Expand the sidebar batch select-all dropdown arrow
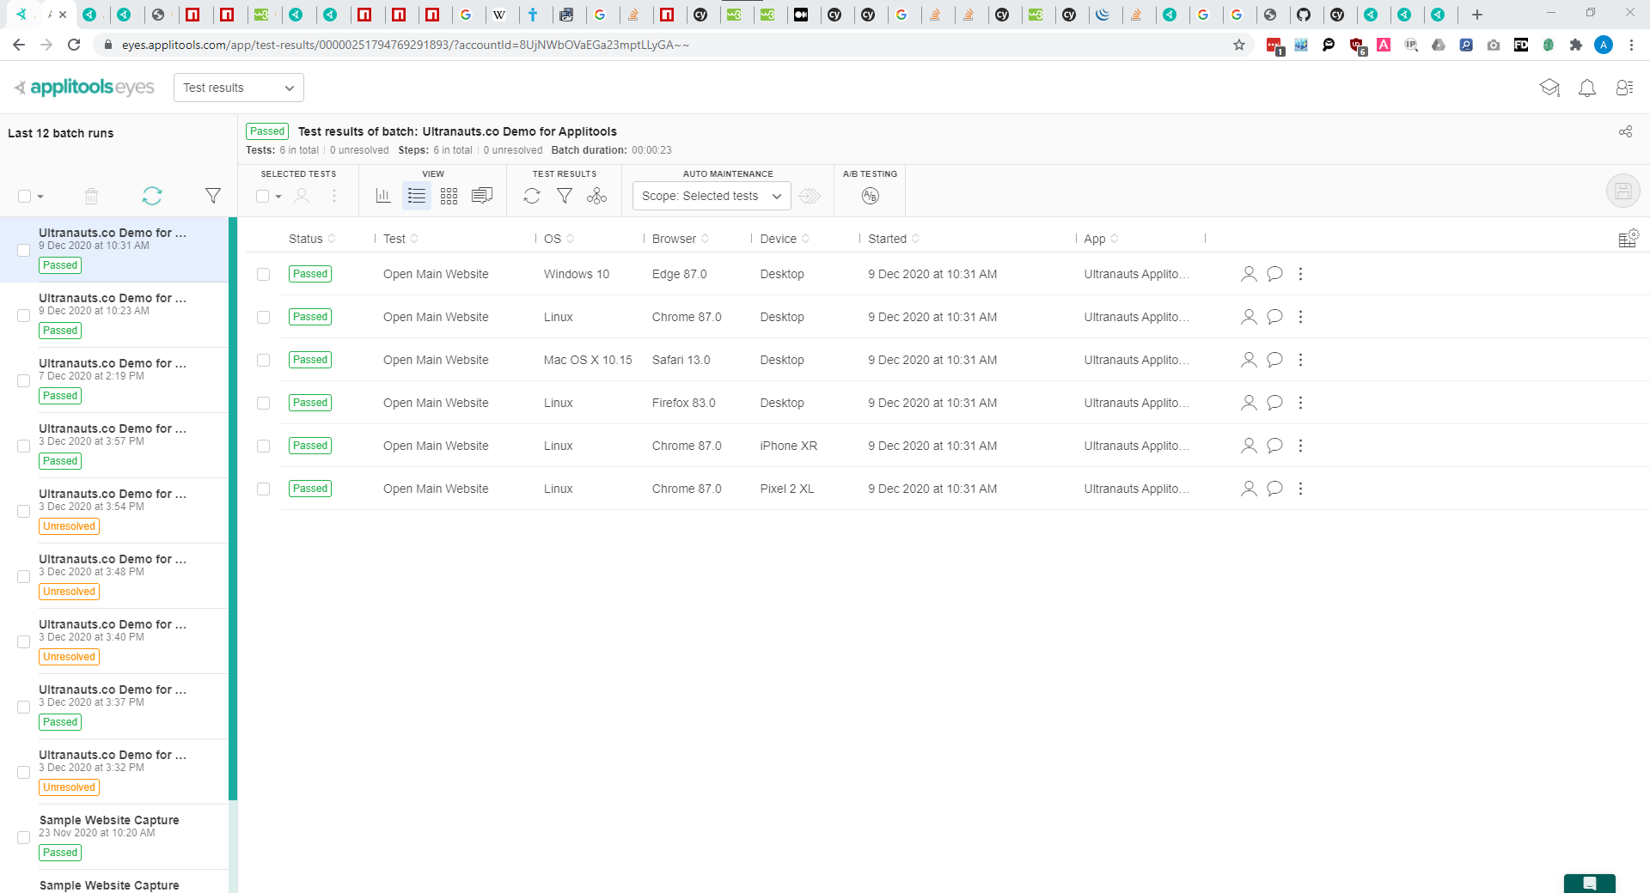This screenshot has height=893, width=1650. coord(40,197)
